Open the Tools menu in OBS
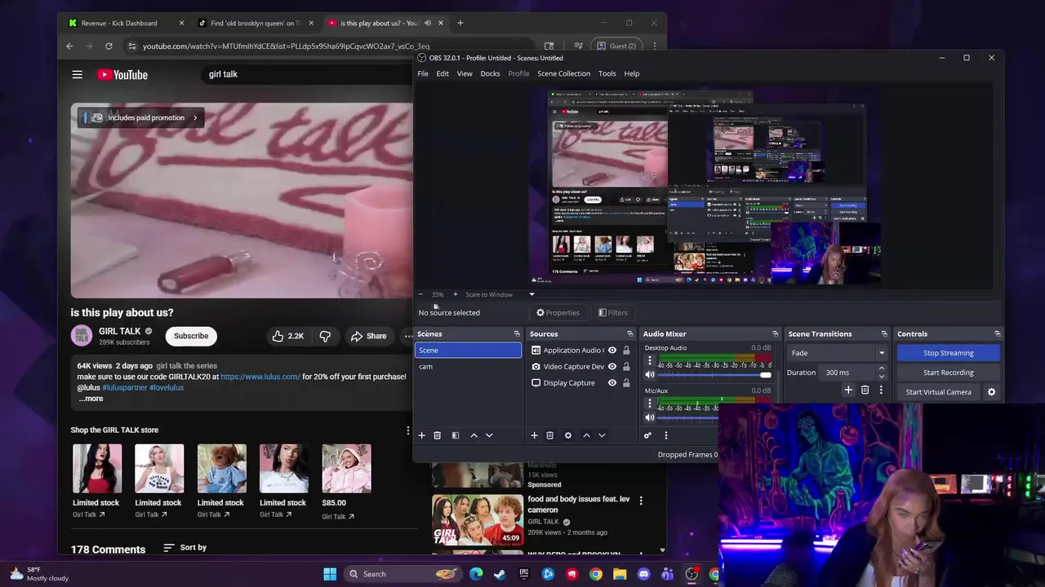 [607, 73]
